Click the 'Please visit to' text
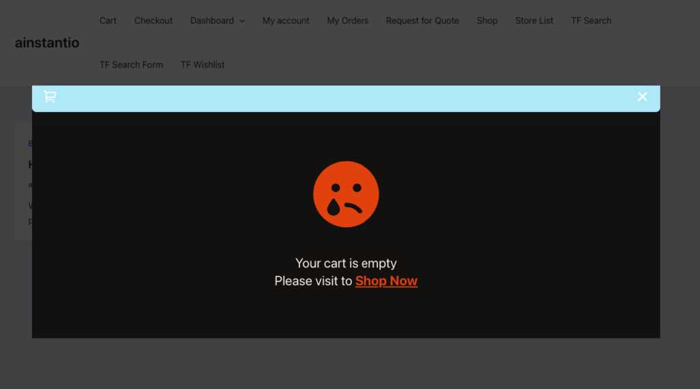The height and width of the screenshot is (389, 700). pyautogui.click(x=313, y=281)
